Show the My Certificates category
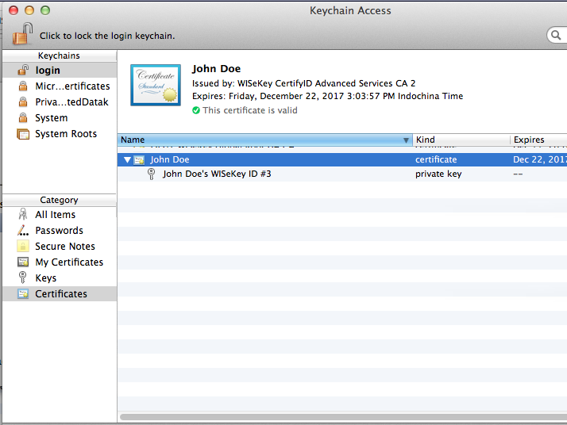The width and height of the screenshot is (567, 425). pyautogui.click(x=60, y=262)
